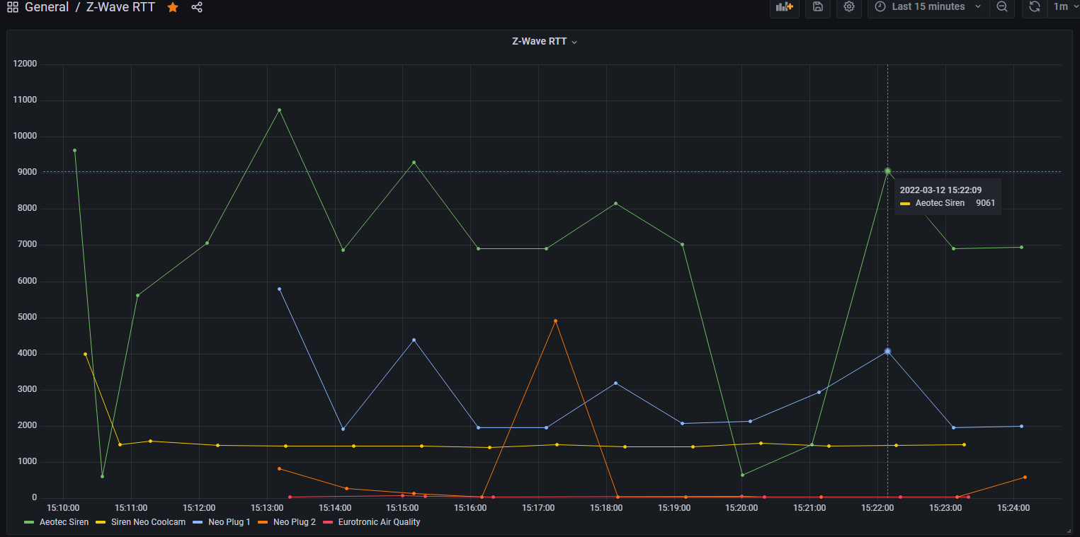Zoom out the time range
This screenshot has width=1080, height=537.
[1002, 7]
